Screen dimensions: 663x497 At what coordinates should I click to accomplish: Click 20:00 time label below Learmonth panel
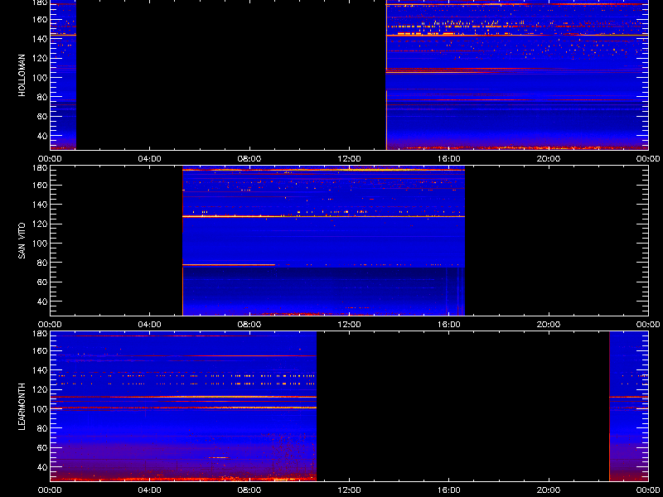coord(549,490)
